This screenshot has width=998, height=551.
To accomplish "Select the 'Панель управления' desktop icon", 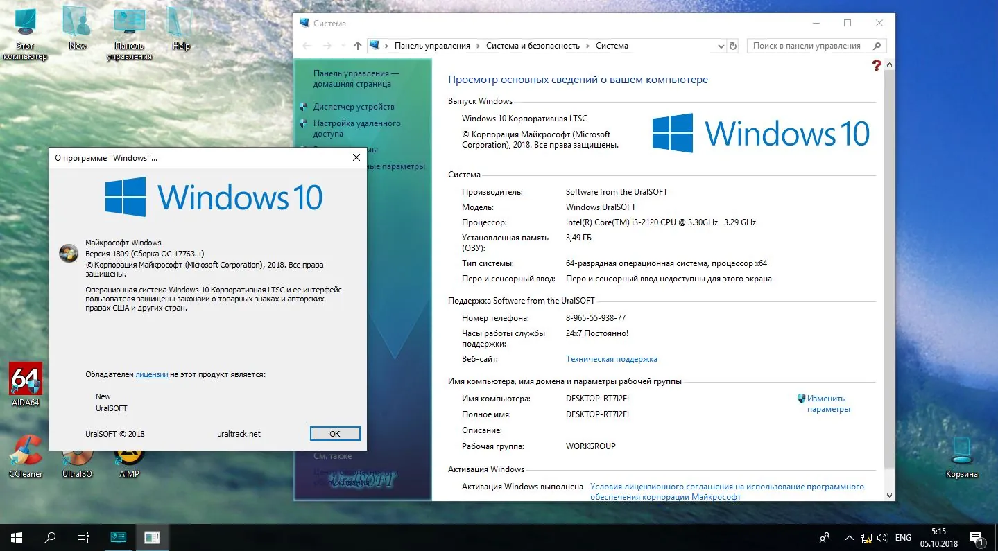I will click(129, 33).
